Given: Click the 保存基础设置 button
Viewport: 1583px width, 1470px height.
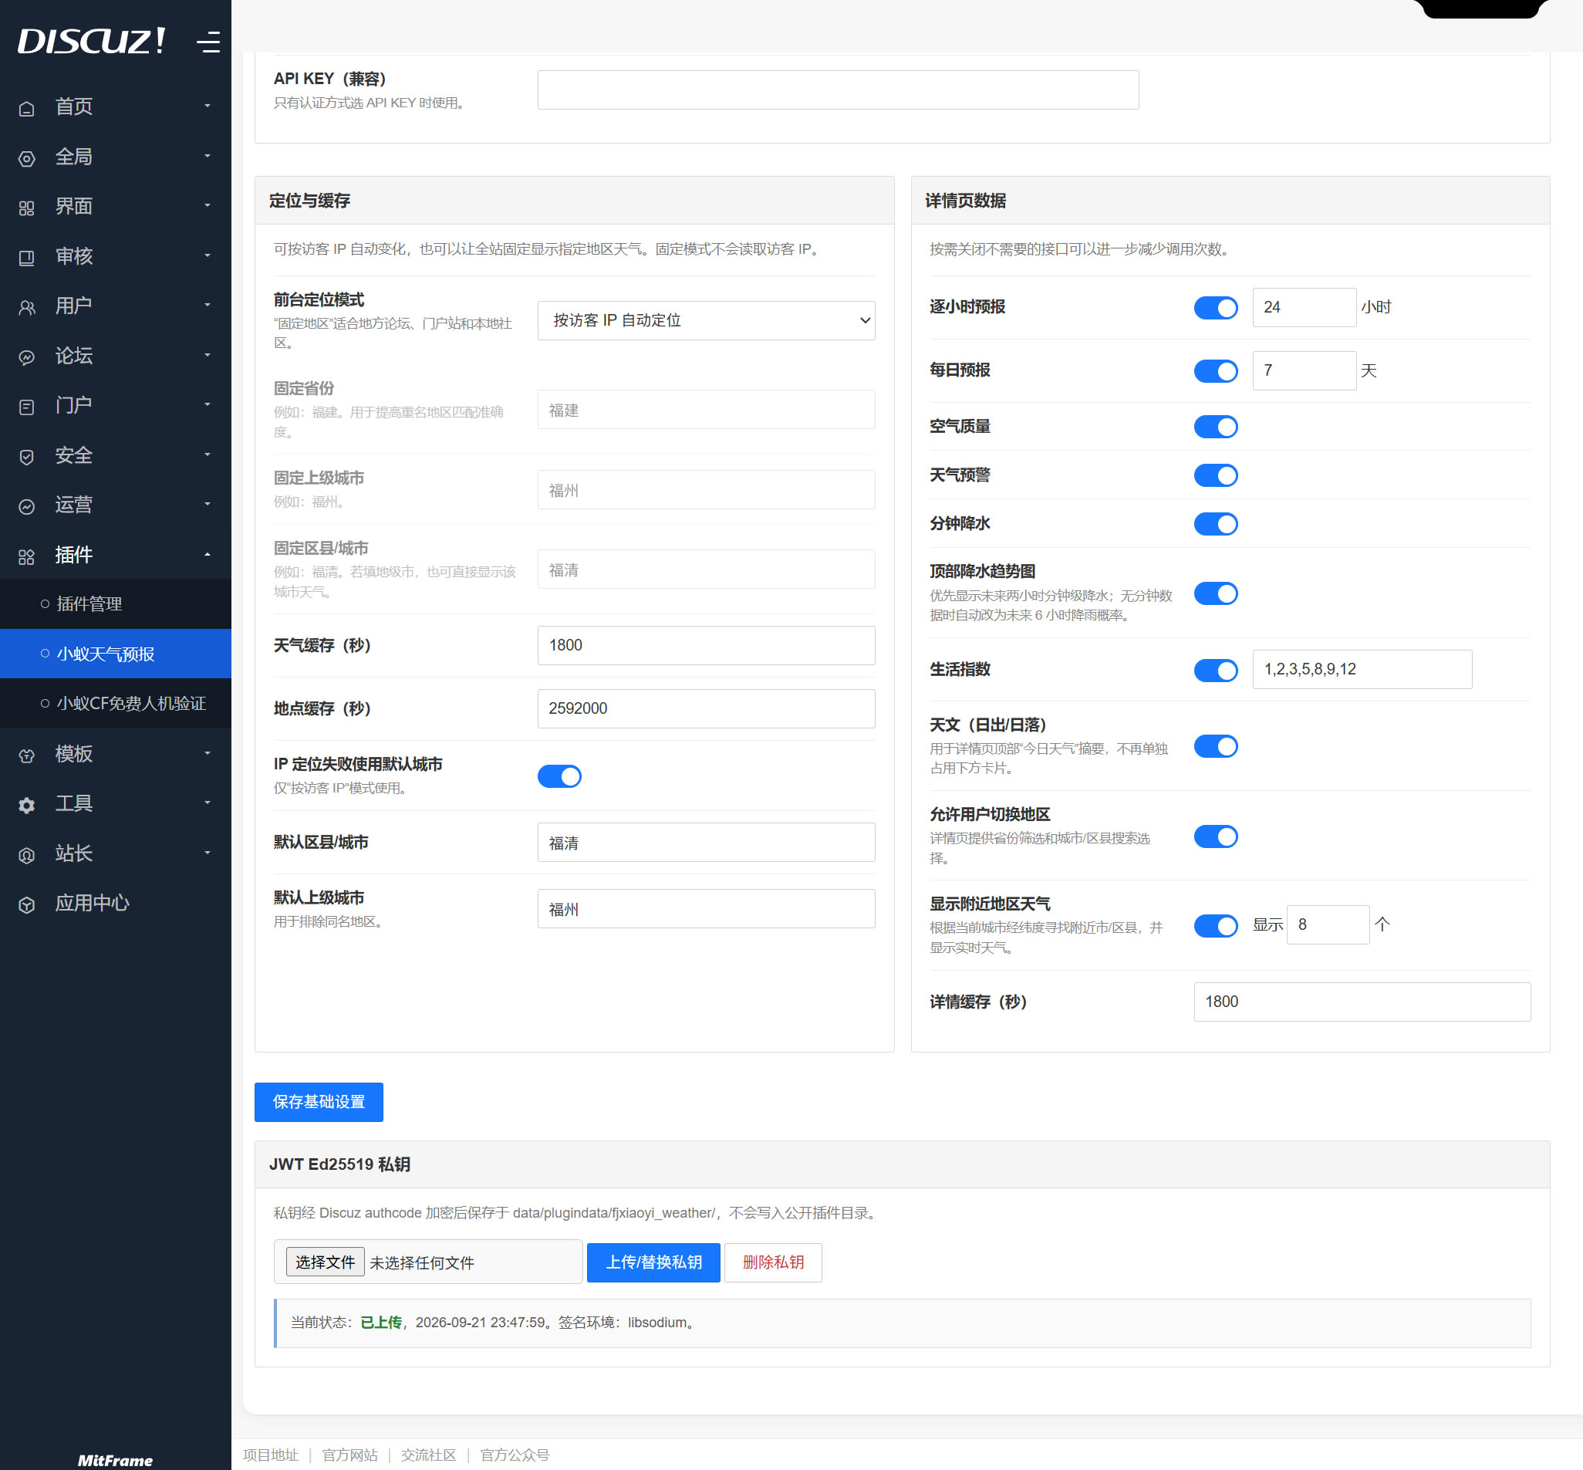Looking at the screenshot, I should pyautogui.click(x=319, y=1102).
